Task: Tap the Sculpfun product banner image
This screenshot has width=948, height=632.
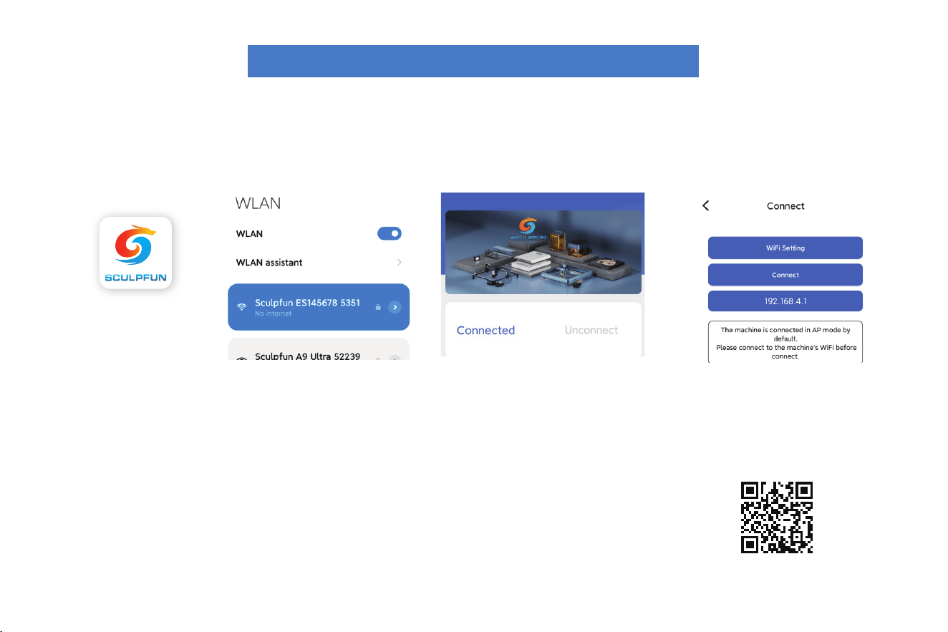Action: pos(543,252)
